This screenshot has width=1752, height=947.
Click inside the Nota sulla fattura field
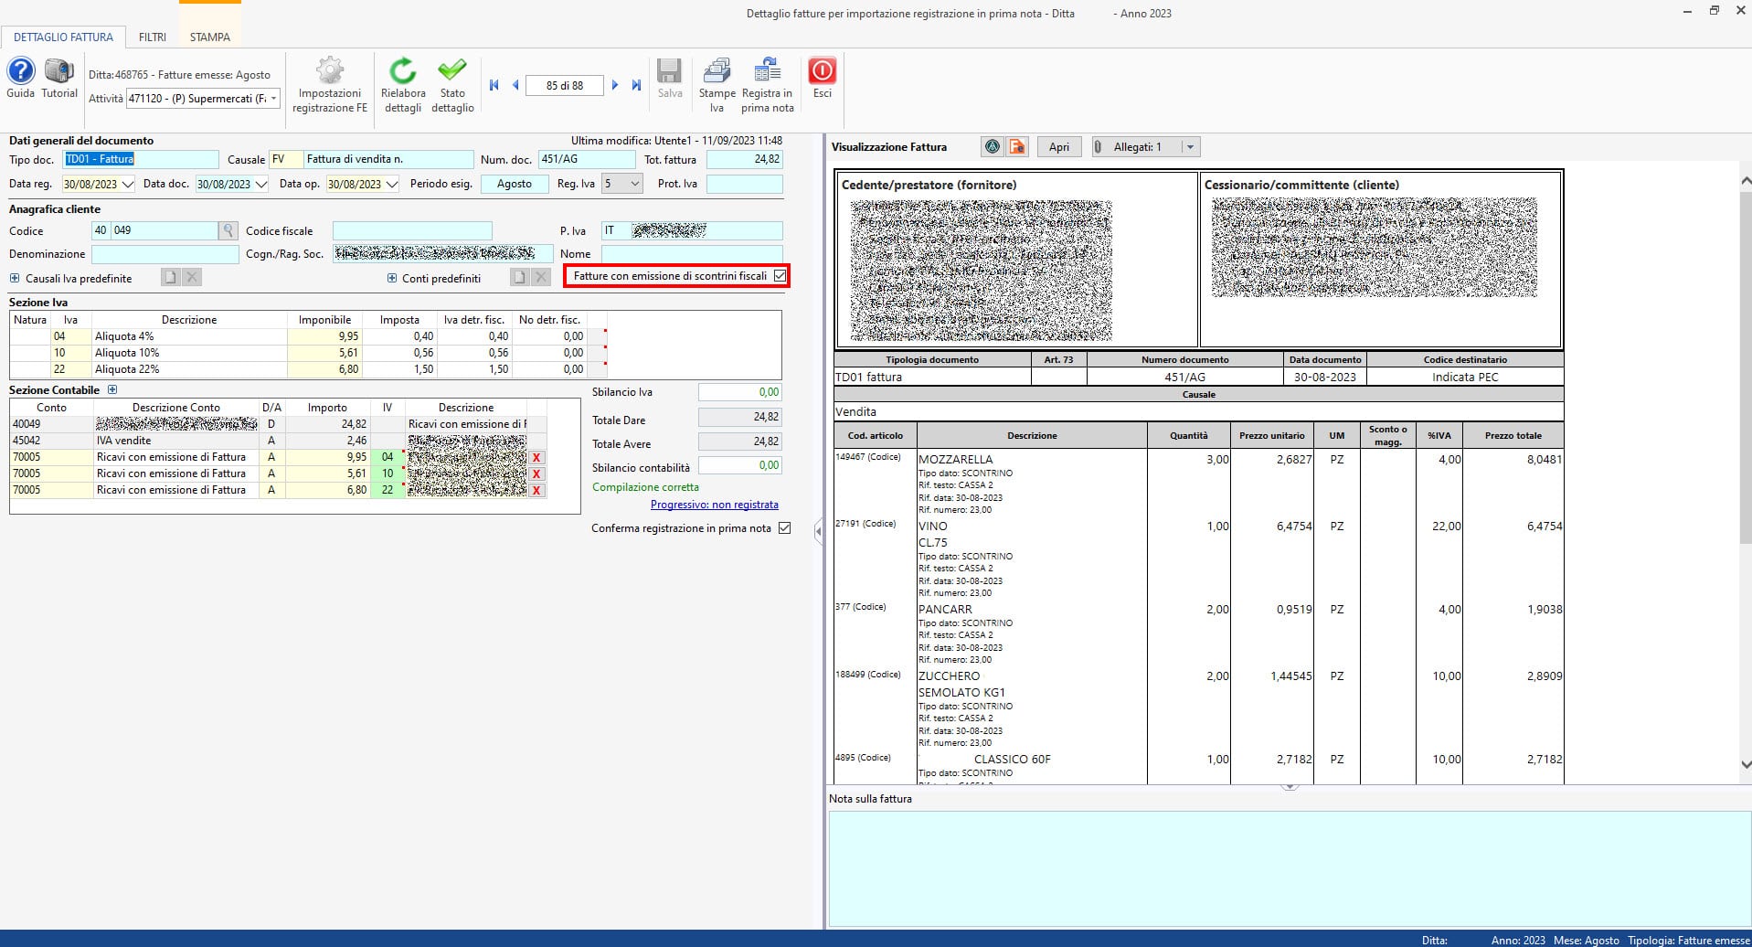click(x=1289, y=868)
